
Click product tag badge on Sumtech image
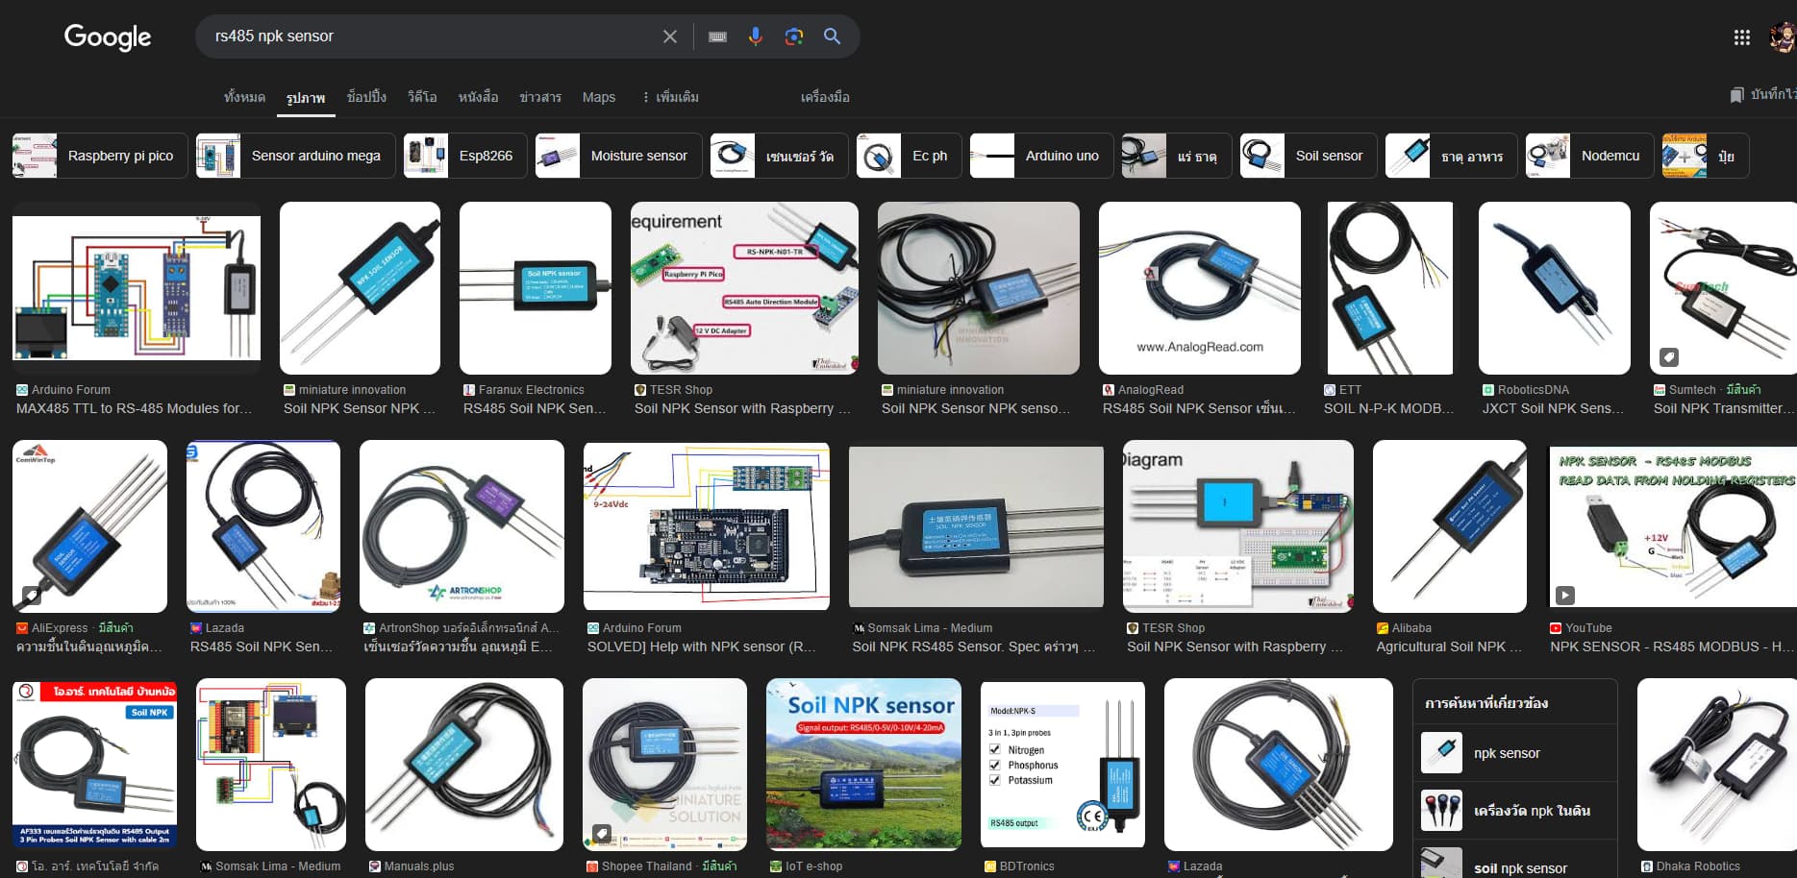coord(1669,357)
